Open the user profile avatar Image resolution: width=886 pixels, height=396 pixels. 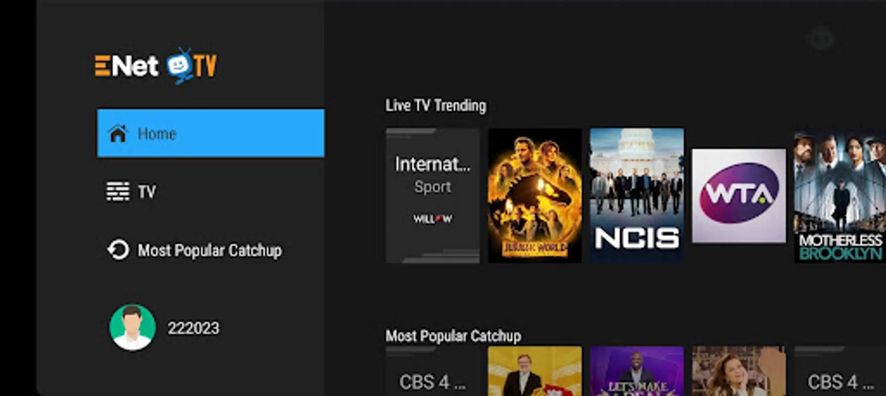133,327
